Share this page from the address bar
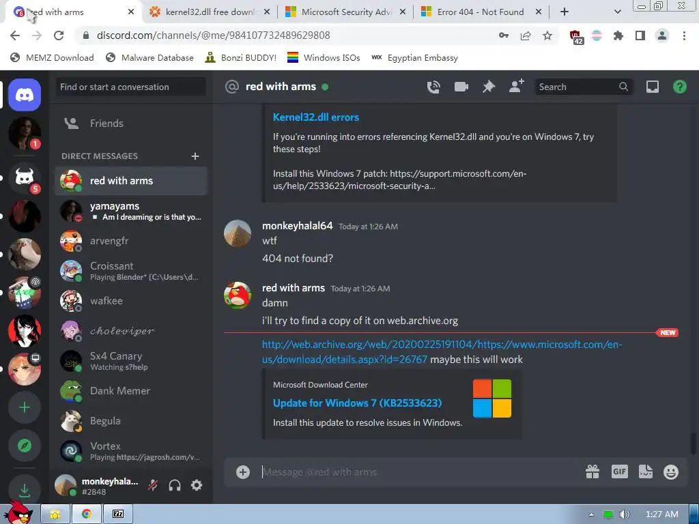Image resolution: width=699 pixels, height=524 pixels. [526, 35]
